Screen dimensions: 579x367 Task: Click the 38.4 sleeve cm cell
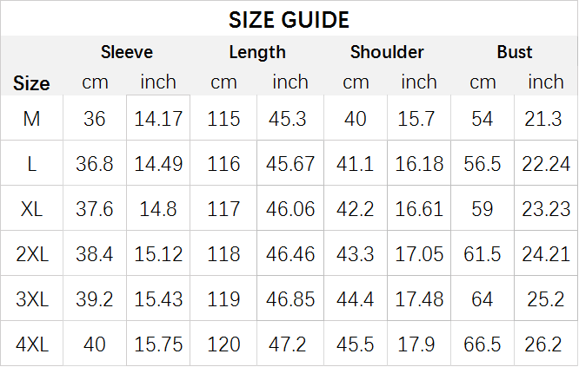click(x=95, y=253)
